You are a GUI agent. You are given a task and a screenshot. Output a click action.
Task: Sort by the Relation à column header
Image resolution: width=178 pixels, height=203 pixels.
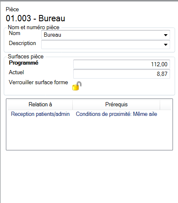click(x=40, y=105)
